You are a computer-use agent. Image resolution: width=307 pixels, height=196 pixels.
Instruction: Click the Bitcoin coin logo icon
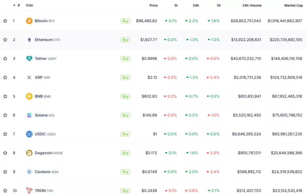29,21
